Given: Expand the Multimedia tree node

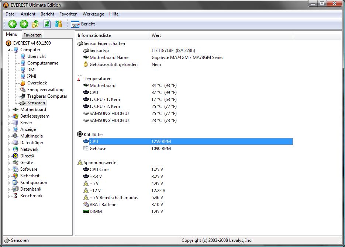Looking at the screenshot, I should [9, 136].
